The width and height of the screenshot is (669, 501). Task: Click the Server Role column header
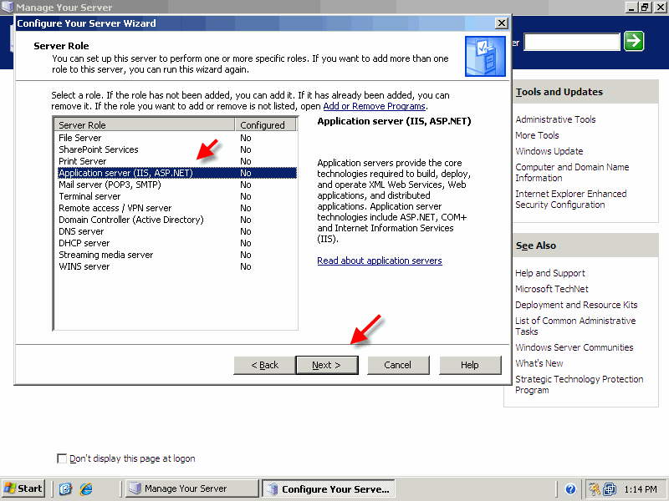pos(145,124)
